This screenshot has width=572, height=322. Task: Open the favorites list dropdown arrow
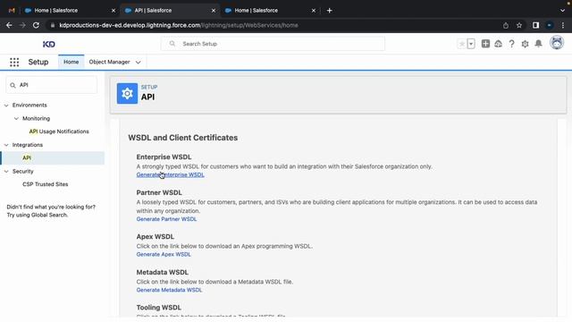click(471, 44)
